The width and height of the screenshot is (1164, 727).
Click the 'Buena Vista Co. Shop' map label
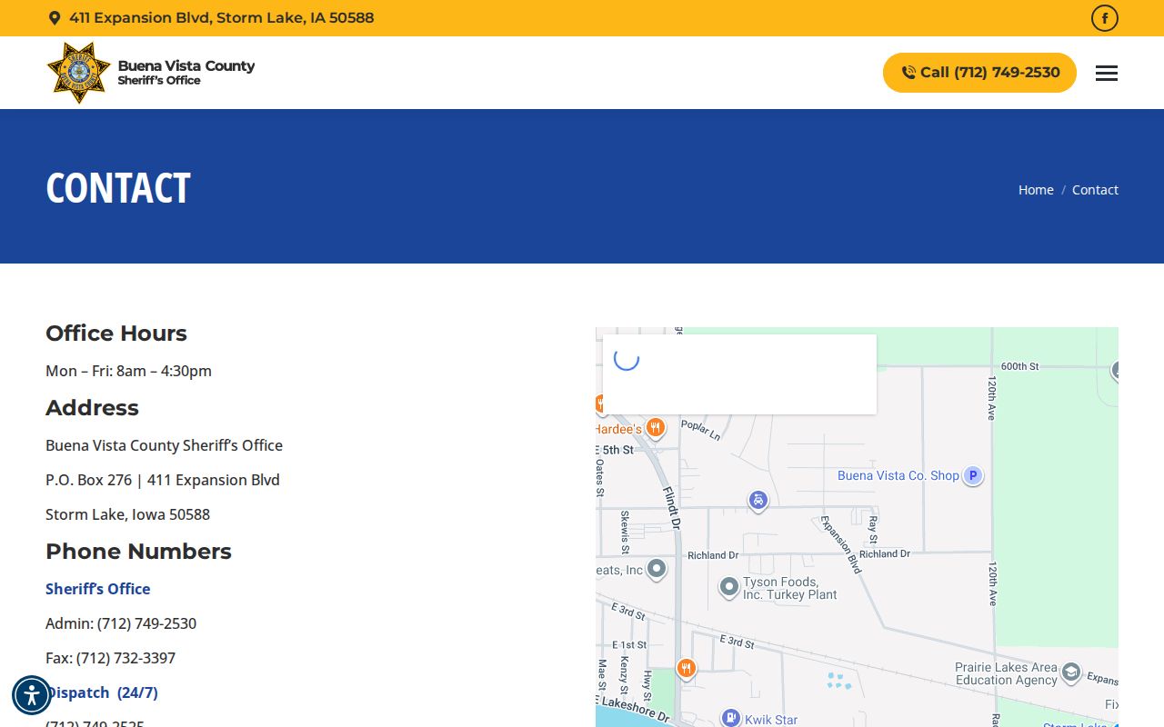[898, 475]
